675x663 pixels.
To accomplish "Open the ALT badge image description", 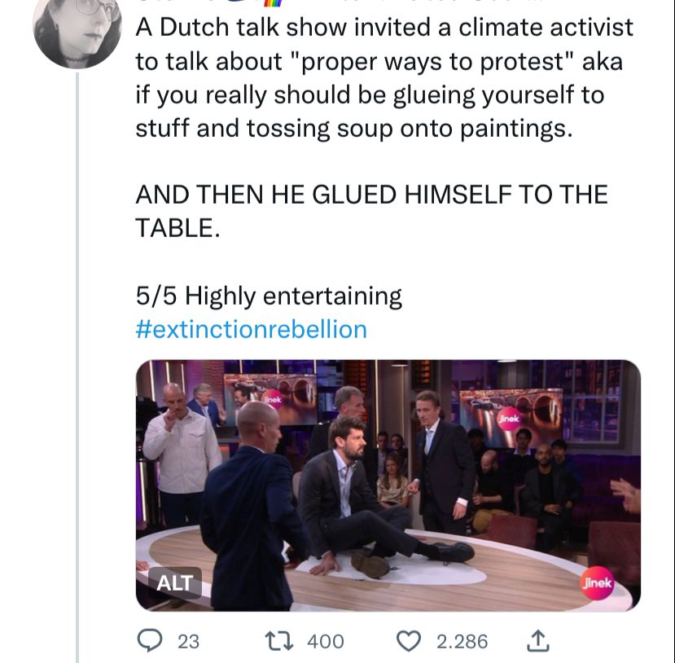I will click(x=174, y=583).
